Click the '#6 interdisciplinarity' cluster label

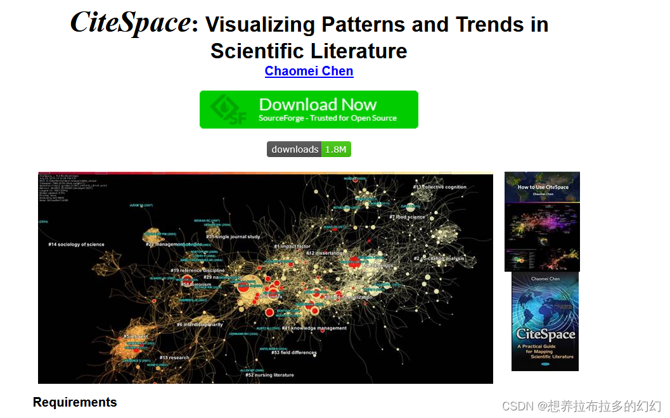200,324
